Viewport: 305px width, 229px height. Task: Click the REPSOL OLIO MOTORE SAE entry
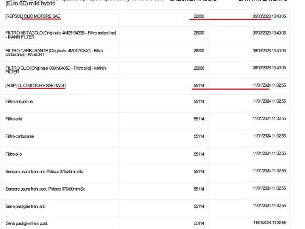(33, 17)
